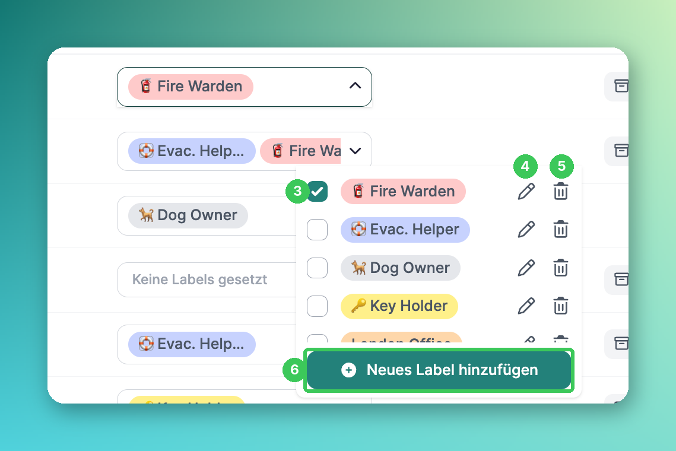Viewport: 676px width, 451px height.
Task: Select the Fire Warden chip in the dropdown list
Action: 403,192
